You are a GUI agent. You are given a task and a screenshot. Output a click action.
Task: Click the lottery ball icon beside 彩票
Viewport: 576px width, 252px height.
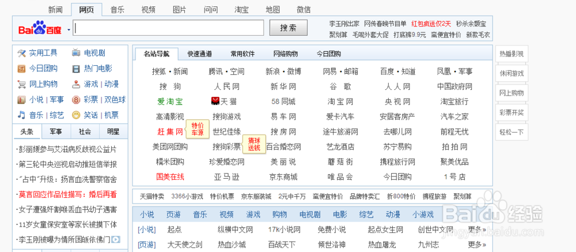(76, 100)
